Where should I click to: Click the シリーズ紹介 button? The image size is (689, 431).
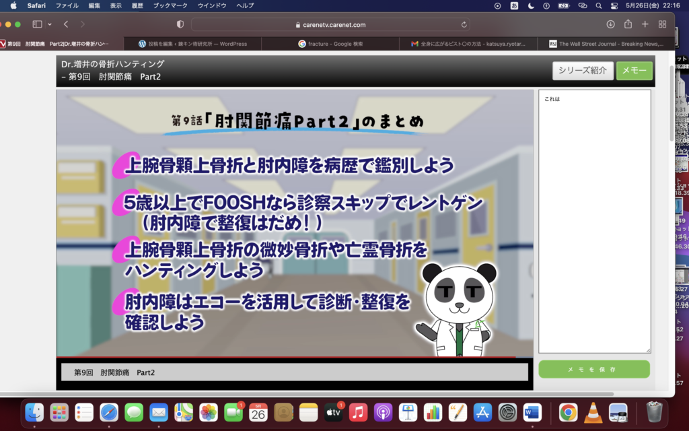[x=582, y=71]
